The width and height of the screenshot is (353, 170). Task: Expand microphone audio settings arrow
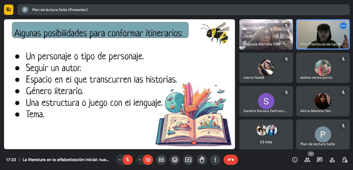(x=120, y=160)
